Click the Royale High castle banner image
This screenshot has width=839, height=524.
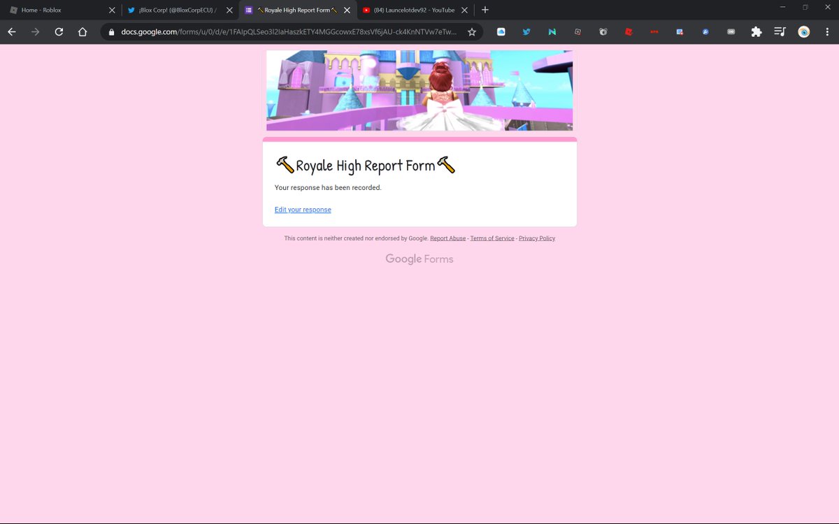click(x=419, y=90)
